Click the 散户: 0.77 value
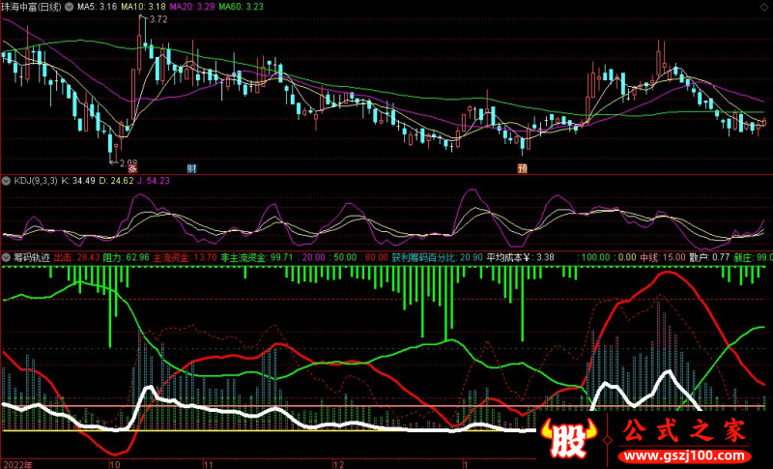This screenshot has height=469, width=773. point(709,257)
